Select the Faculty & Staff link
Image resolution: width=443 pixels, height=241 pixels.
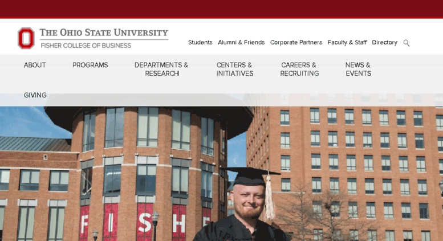coord(347,42)
